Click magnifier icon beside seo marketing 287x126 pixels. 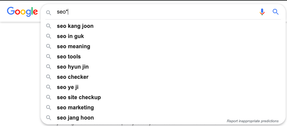tap(48, 107)
